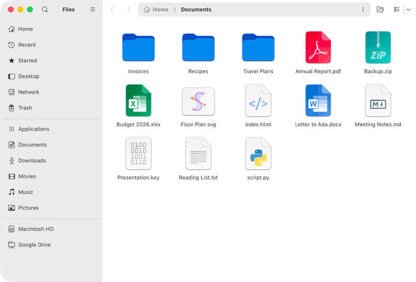Click the "script.py" file name

(258, 178)
